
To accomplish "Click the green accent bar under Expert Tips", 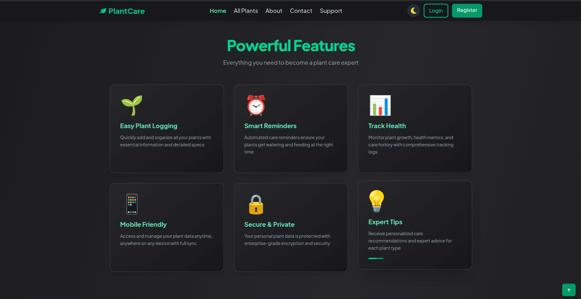I will [376, 258].
